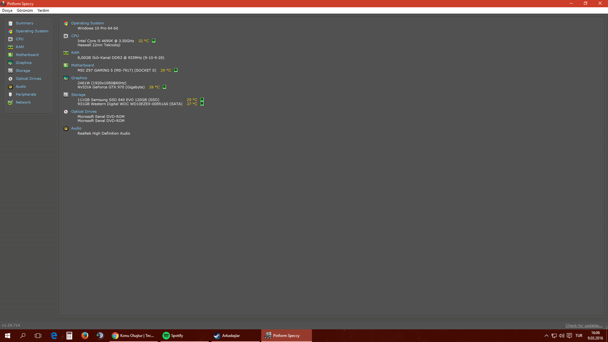Viewport: 608px width, 342px height.
Task: Click the Samsung SSD temperature indicator box
Action: (202, 100)
